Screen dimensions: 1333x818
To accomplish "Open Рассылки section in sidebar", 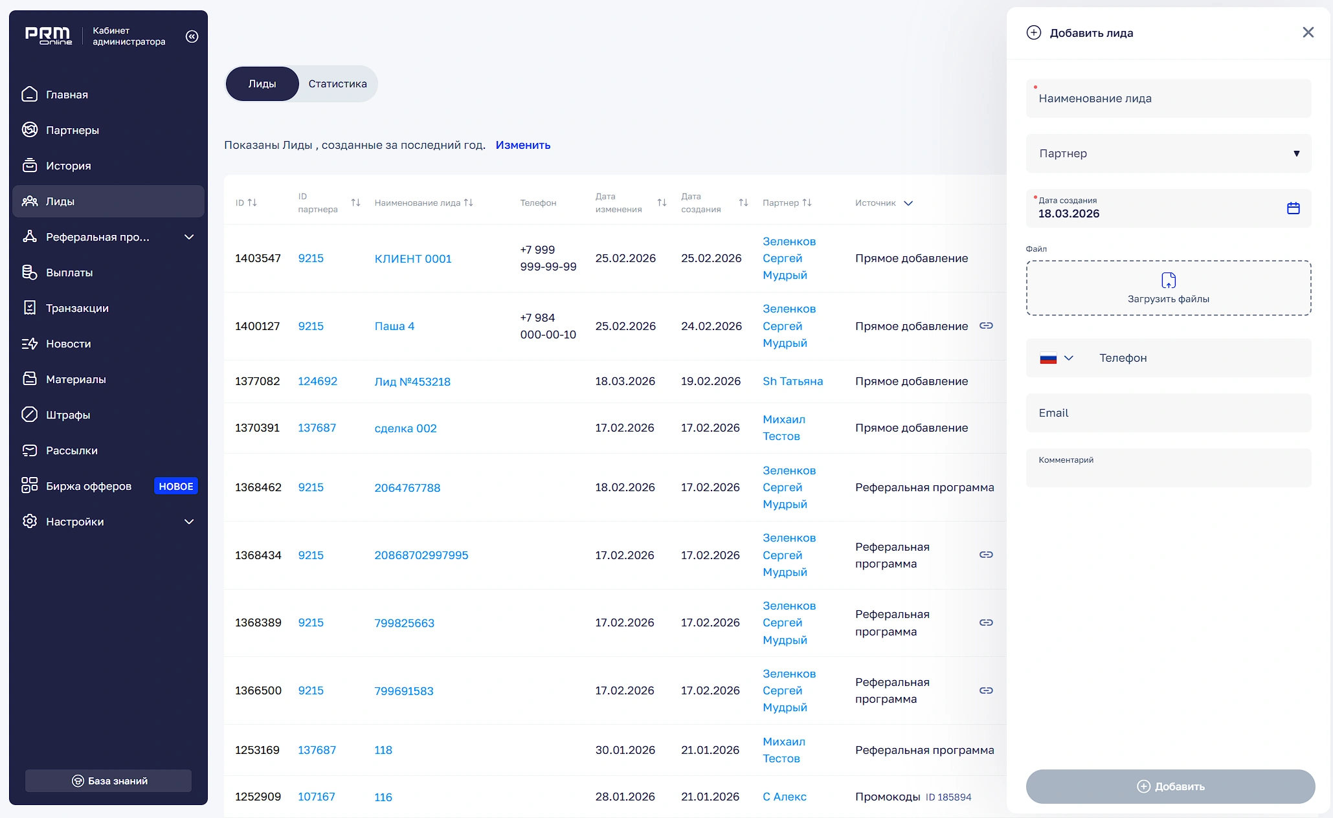I will (71, 450).
